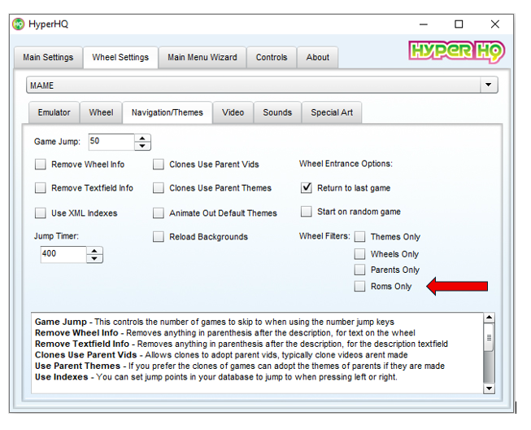
Task: Open the Sounds sub-tab
Action: [277, 112]
